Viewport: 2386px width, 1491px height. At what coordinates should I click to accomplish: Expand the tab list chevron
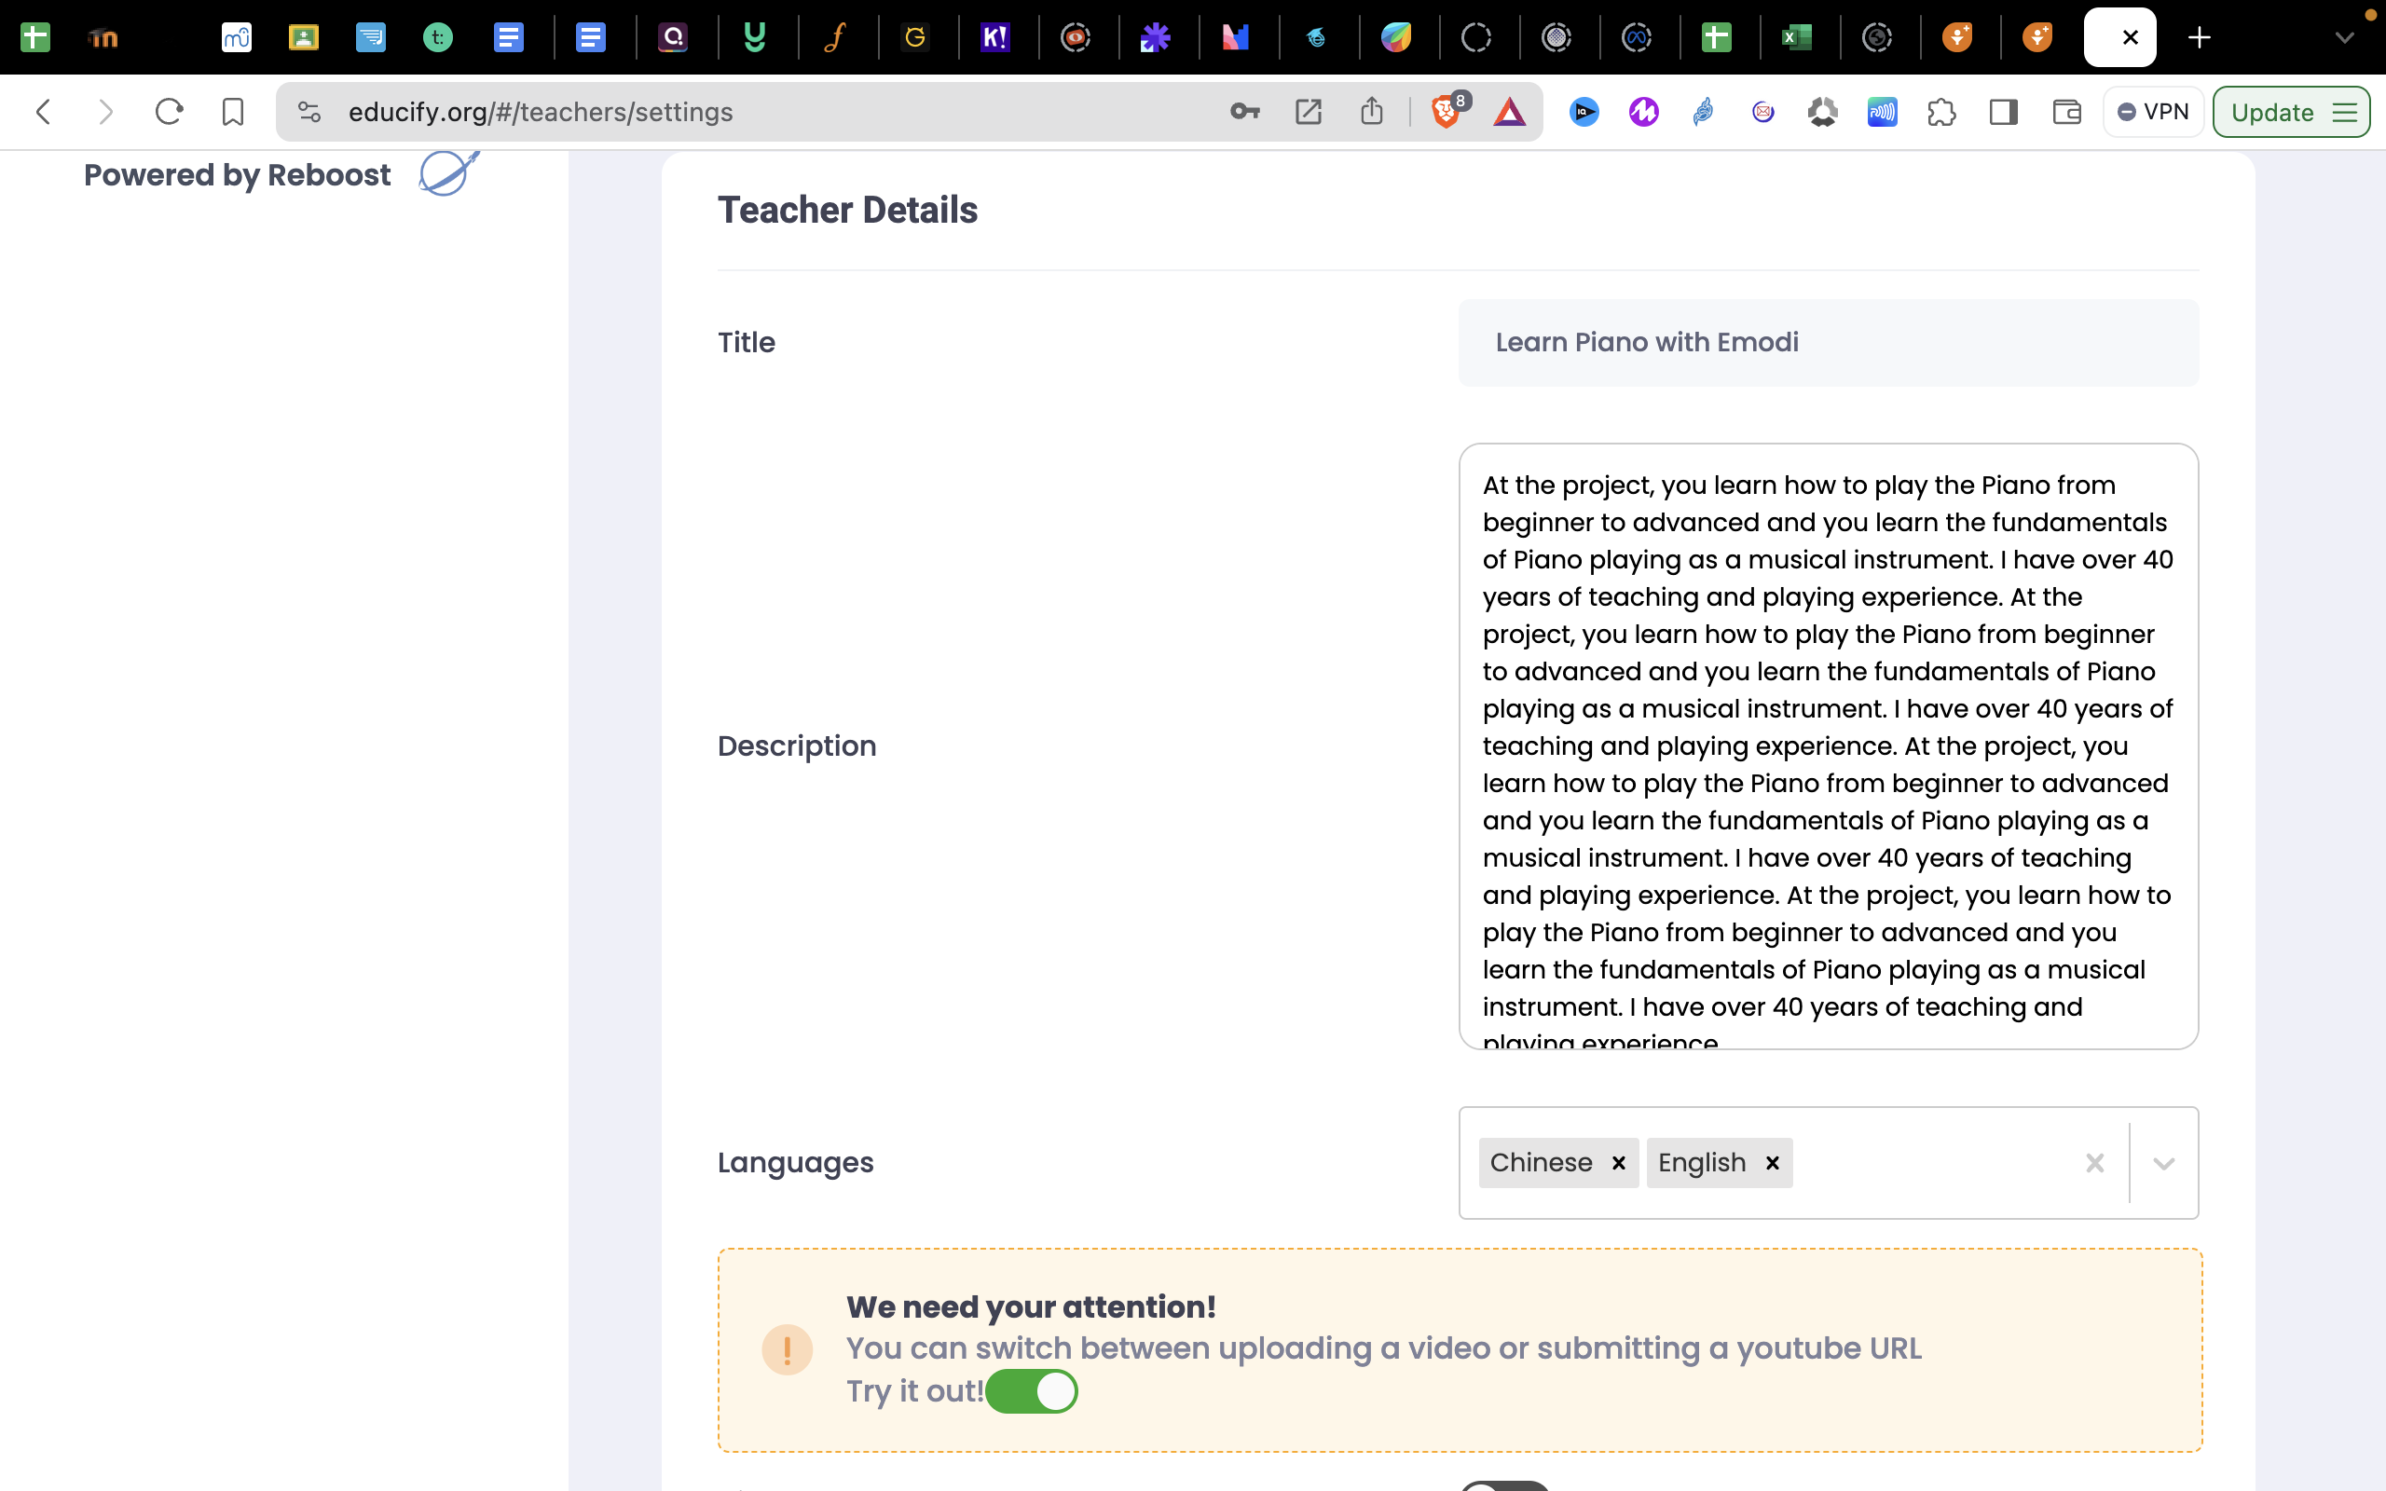coord(2345,37)
